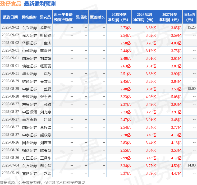The height and width of the screenshot is (185, 197).
Task: Click analyst name 王泽华
Action: pyautogui.click(x=46, y=158)
